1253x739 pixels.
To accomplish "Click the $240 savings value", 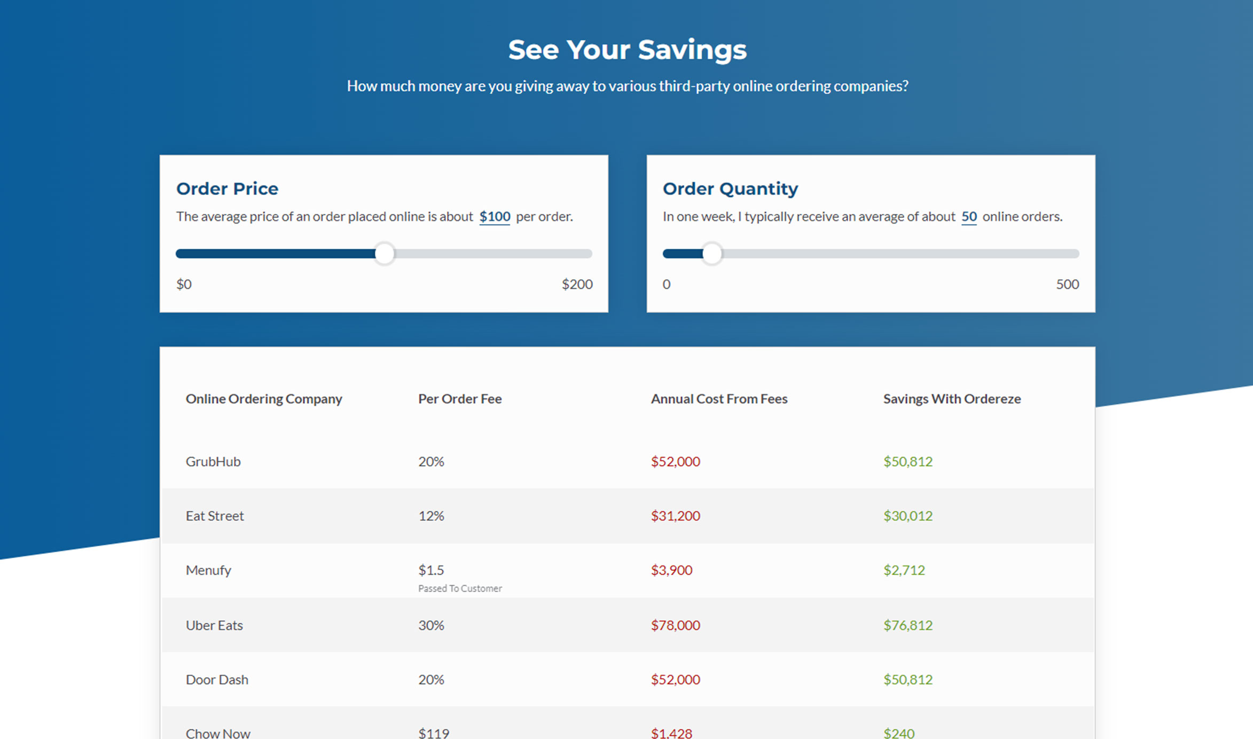I will pos(899,733).
